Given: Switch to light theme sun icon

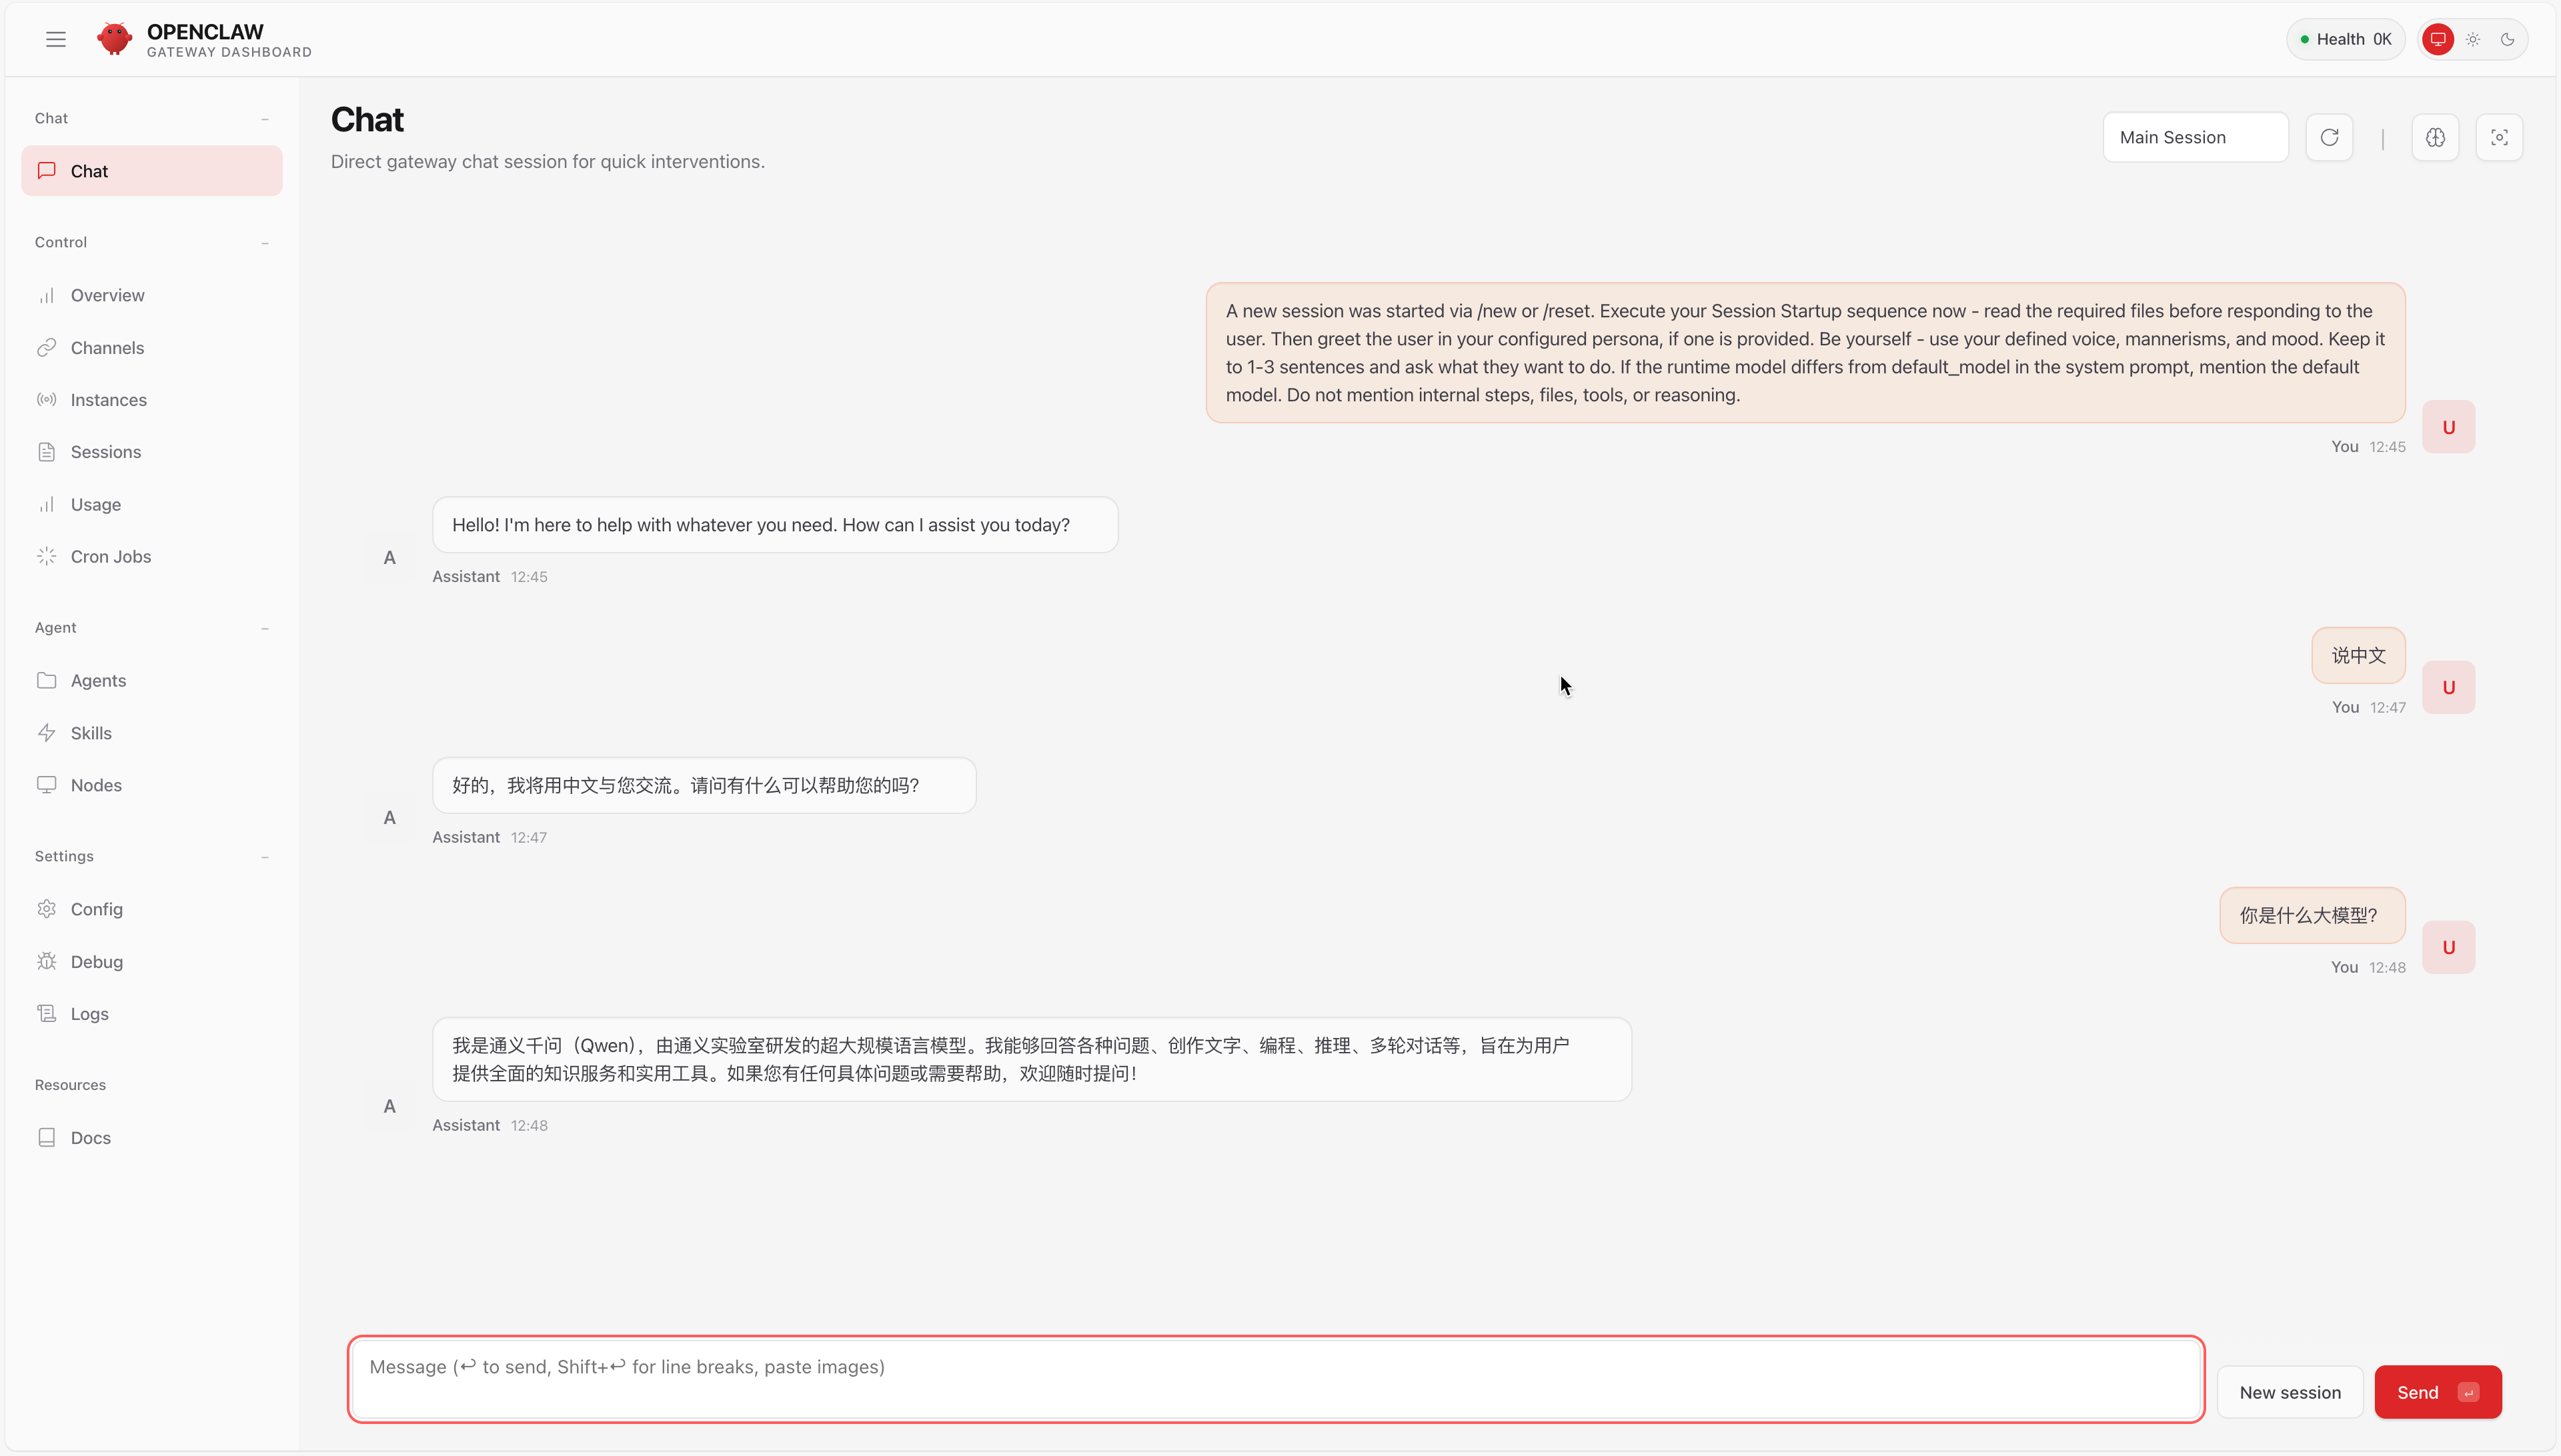Looking at the screenshot, I should (2473, 39).
